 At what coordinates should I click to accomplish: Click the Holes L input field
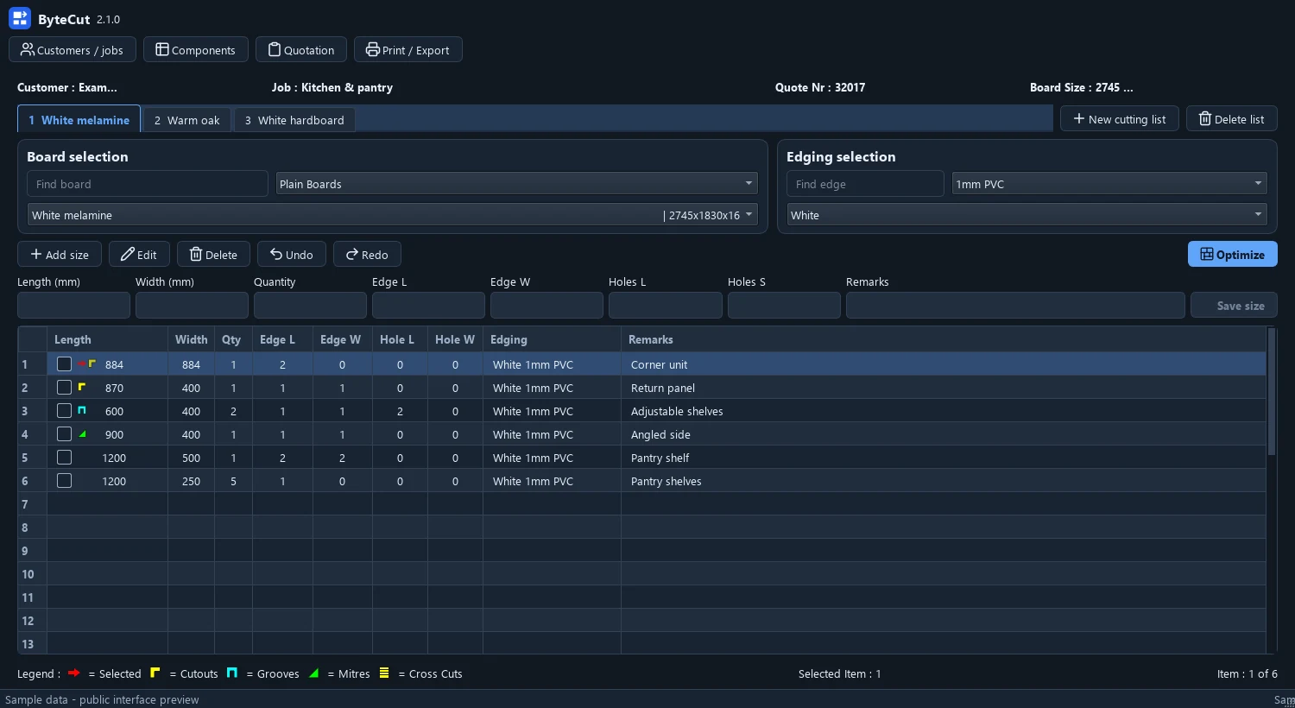pyautogui.click(x=666, y=305)
